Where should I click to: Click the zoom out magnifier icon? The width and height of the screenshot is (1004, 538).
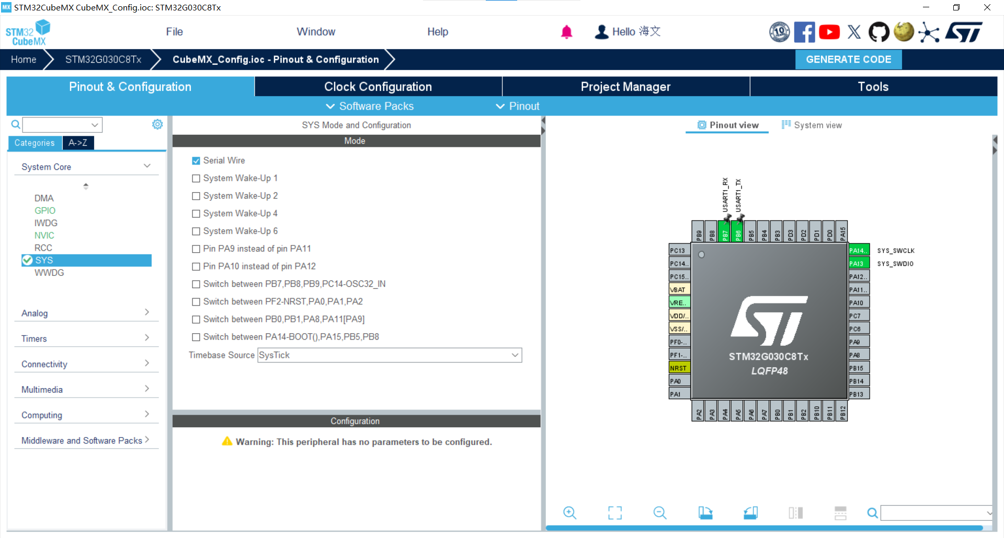(660, 513)
